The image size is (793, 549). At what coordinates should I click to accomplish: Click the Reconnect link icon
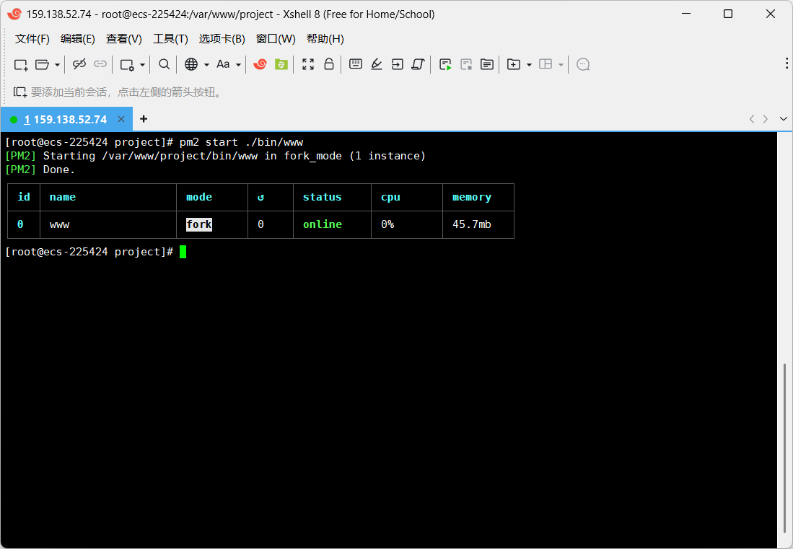tap(100, 64)
